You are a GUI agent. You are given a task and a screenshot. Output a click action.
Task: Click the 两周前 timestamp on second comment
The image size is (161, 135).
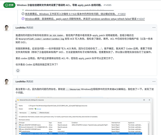tap(30, 82)
